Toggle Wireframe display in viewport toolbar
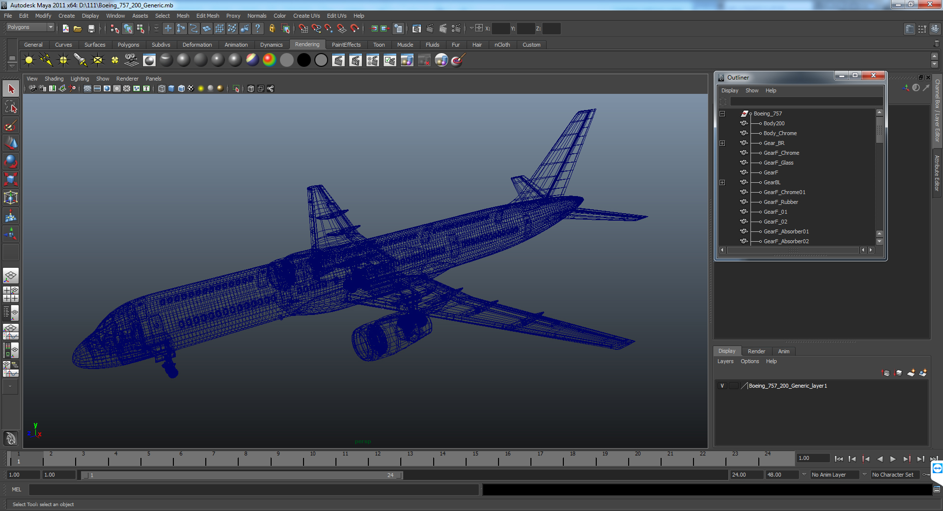Viewport: 943px width, 511px height. click(162, 88)
